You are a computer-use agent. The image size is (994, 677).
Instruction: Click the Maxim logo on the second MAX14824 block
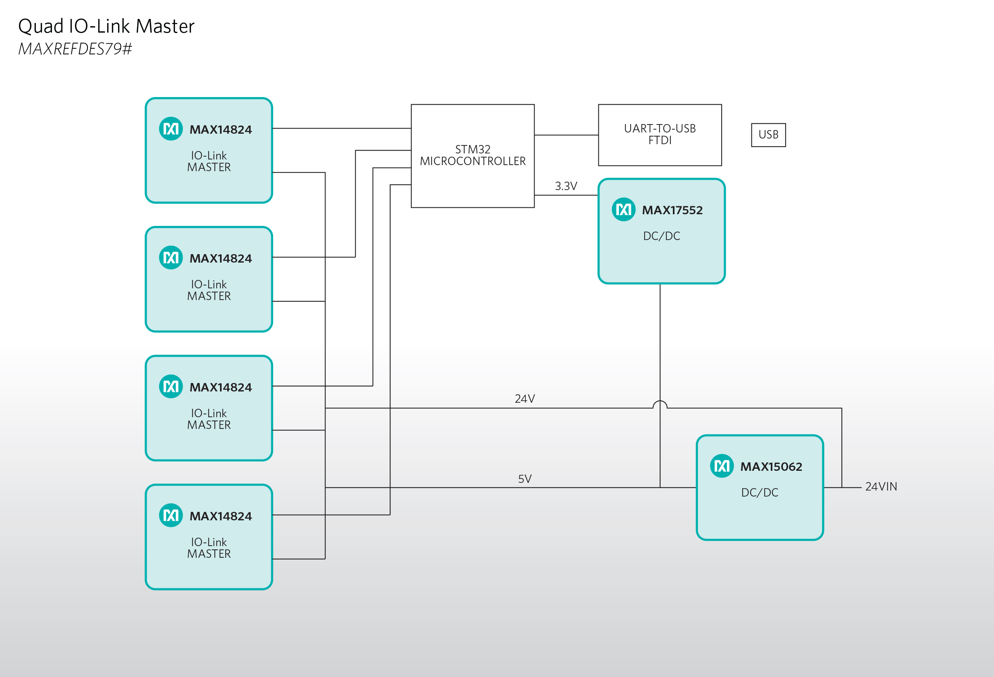click(171, 257)
